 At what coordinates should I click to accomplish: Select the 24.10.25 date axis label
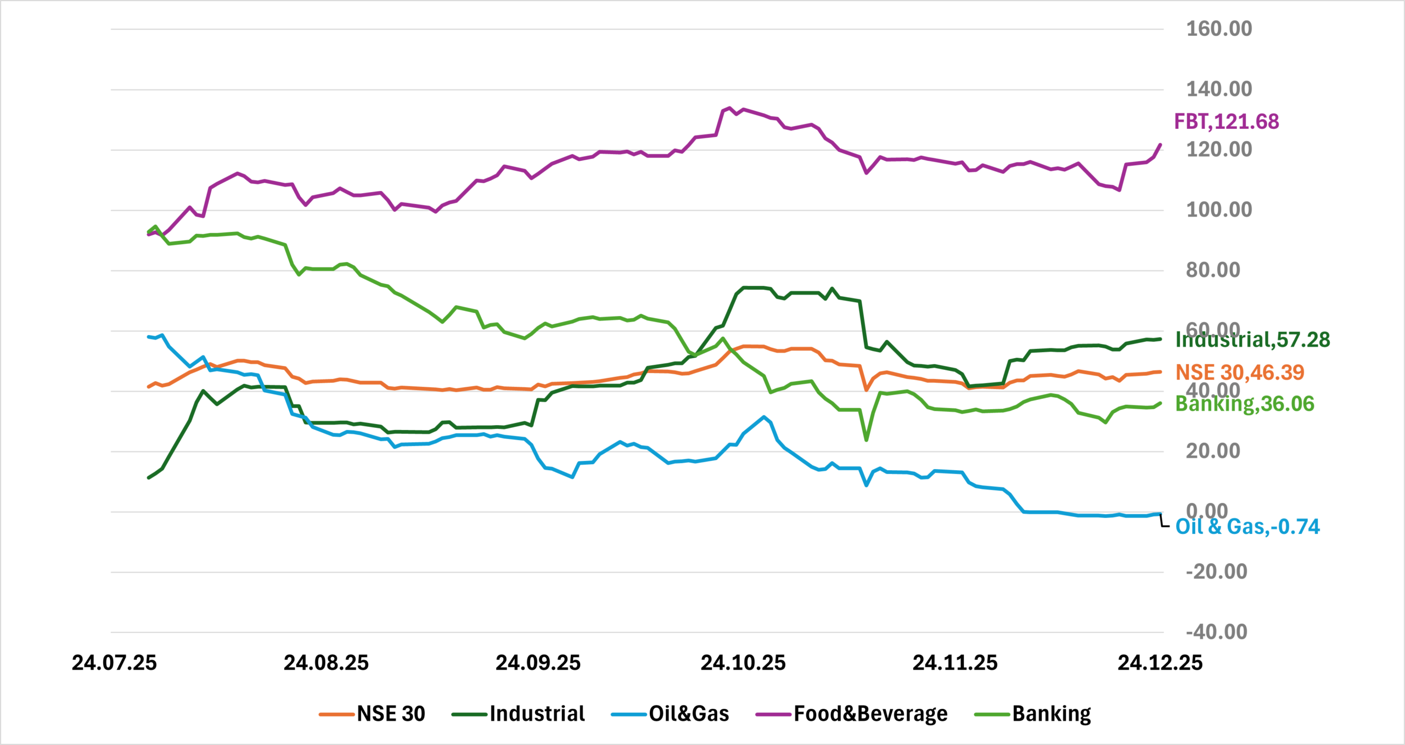tap(743, 663)
